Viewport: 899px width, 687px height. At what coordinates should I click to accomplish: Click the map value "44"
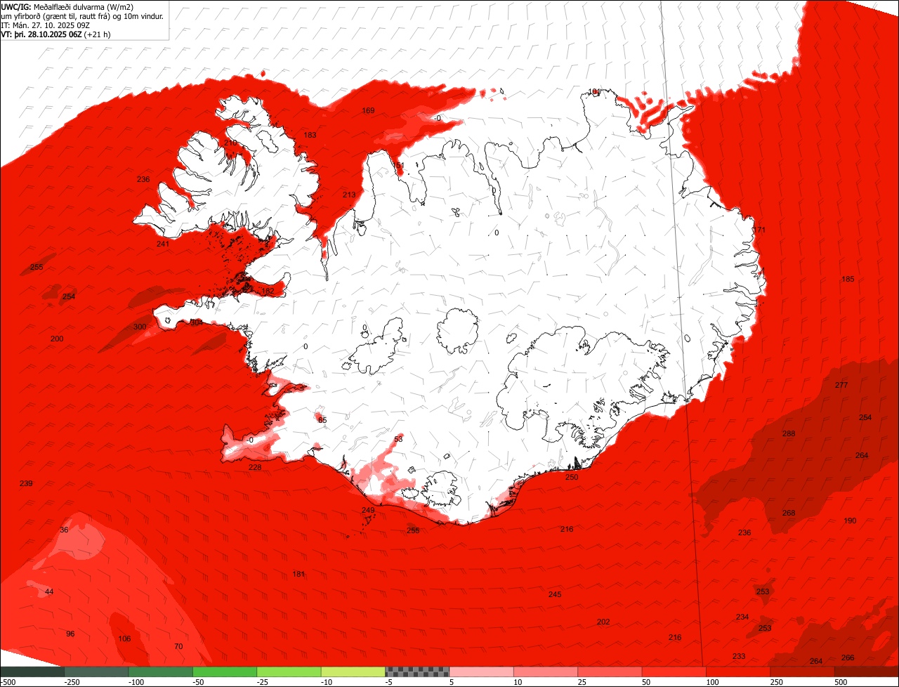point(49,591)
